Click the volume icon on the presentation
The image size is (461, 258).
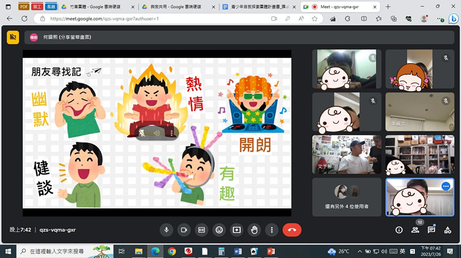(156, 133)
